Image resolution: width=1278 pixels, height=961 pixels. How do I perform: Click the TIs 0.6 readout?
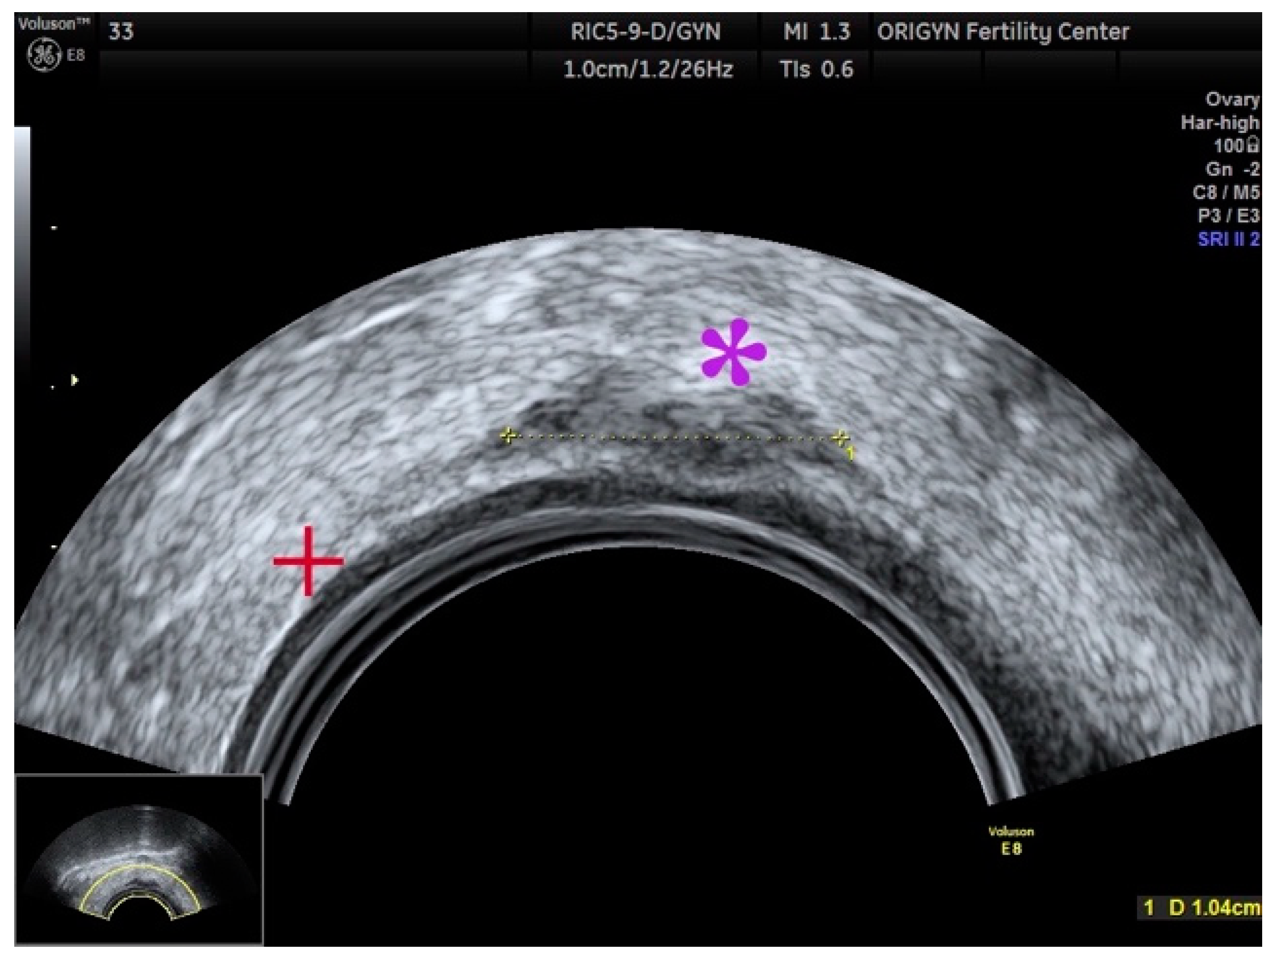pyautogui.click(x=816, y=69)
